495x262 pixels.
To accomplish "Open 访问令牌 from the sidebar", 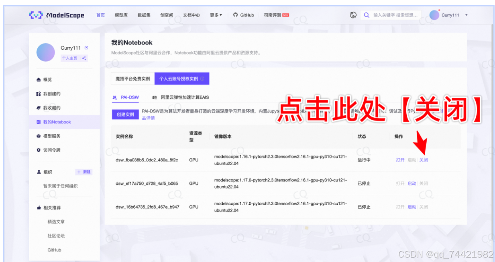I will point(51,150).
